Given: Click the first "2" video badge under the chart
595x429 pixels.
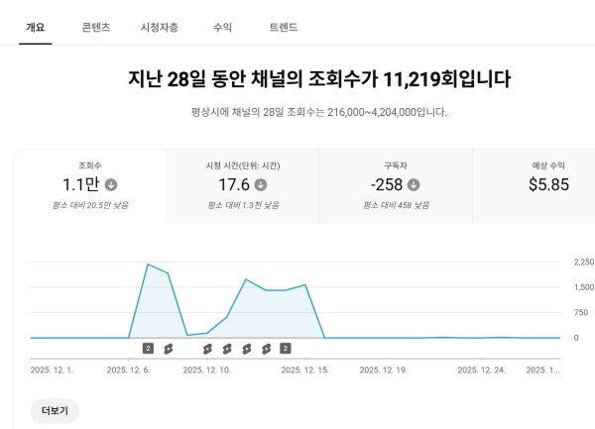Looking at the screenshot, I should click(x=148, y=348).
